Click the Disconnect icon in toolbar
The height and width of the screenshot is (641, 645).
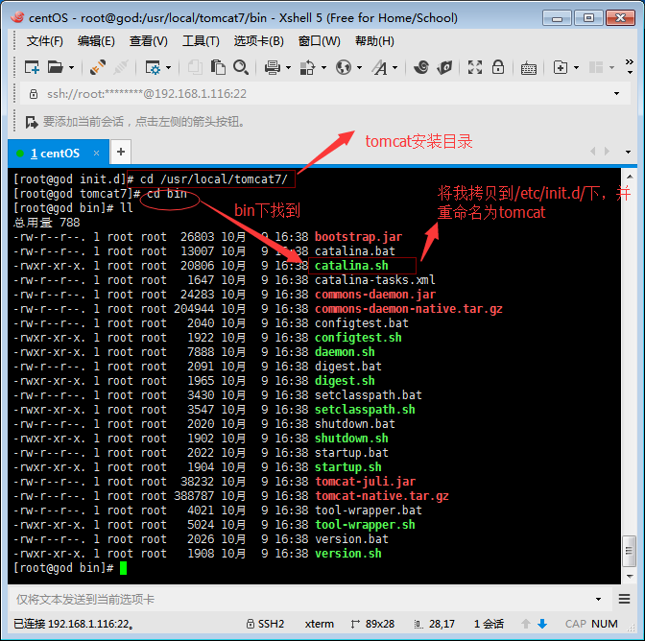coord(121,67)
